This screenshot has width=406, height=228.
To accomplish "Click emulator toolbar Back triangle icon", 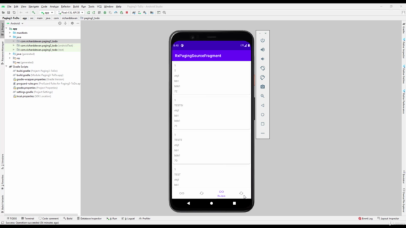I will [x=263, y=105].
